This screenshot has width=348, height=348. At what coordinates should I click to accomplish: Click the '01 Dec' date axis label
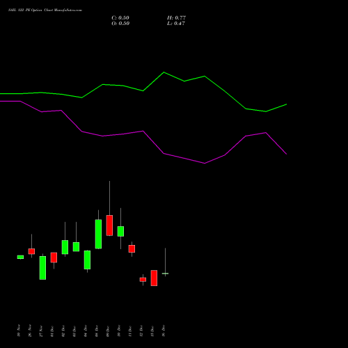pyautogui.click(x=52, y=331)
